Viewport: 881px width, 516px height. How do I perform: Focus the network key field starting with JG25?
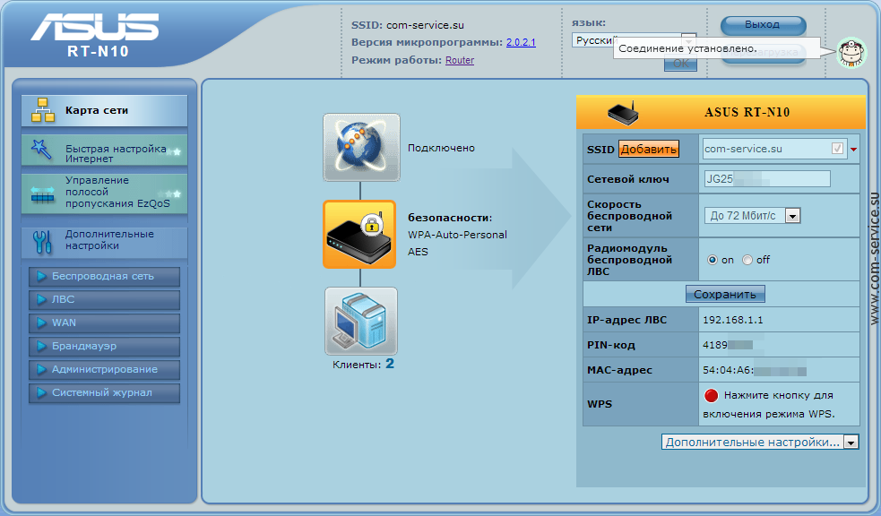[x=767, y=179]
